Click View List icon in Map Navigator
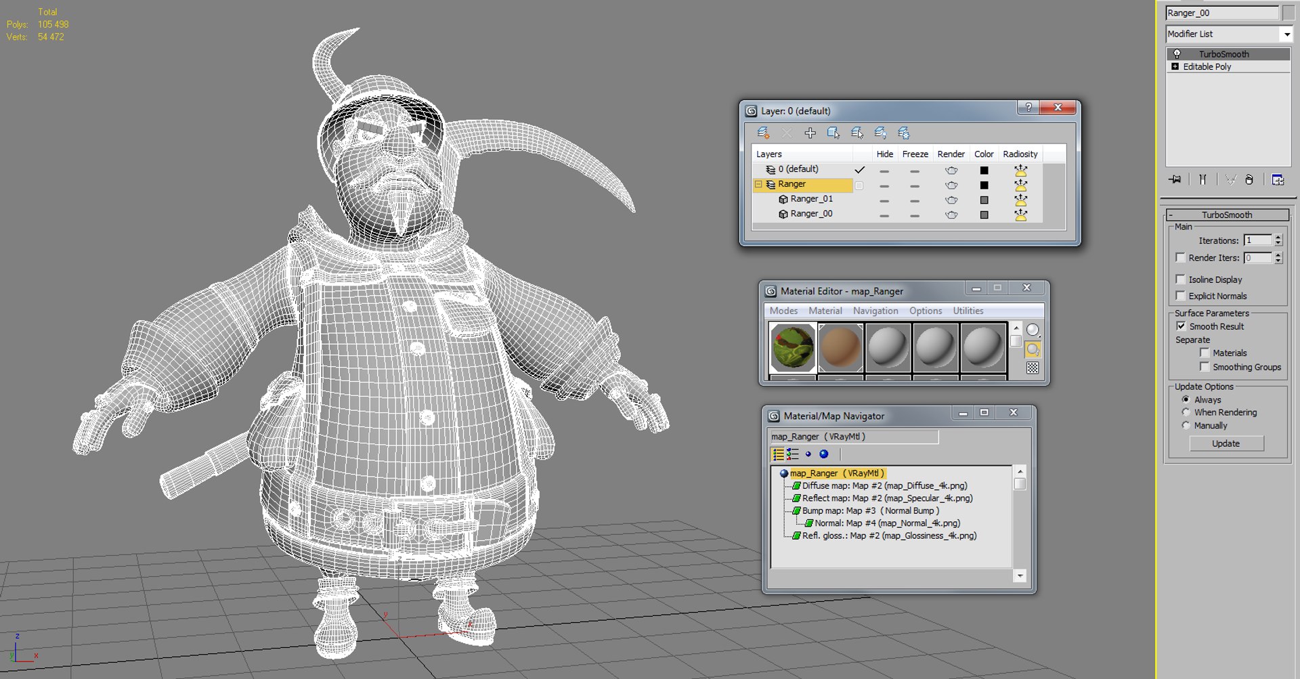The height and width of the screenshot is (679, 1300). [x=778, y=454]
